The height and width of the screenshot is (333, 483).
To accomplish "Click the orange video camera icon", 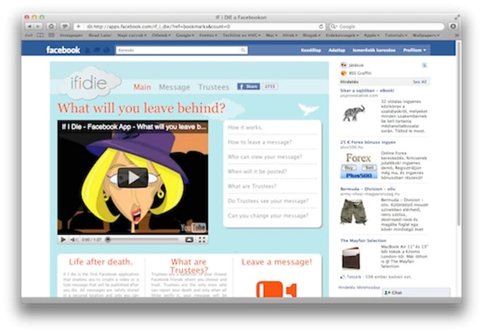I will pos(276,289).
